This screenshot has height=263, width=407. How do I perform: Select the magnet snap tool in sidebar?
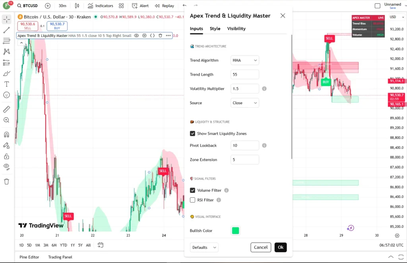(x=6, y=135)
